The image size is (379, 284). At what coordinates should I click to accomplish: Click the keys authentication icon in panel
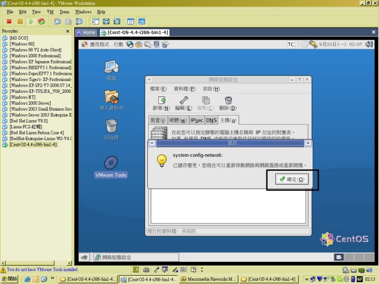(x=313, y=44)
